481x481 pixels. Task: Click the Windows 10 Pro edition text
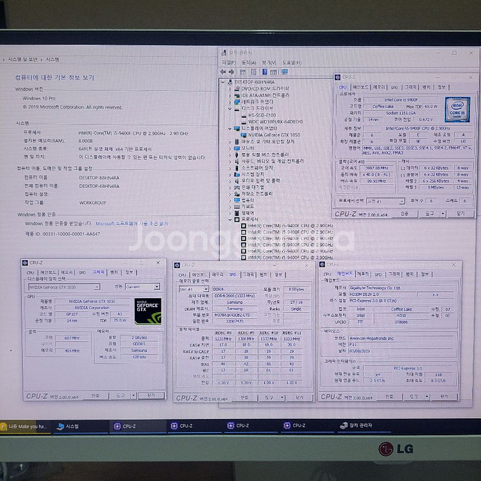(39, 99)
